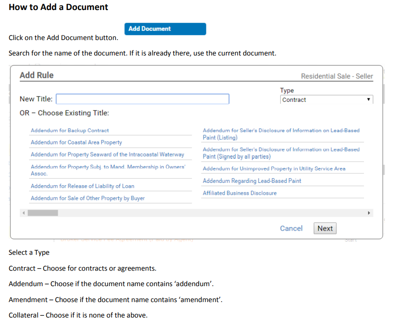Choose Affiliated Business Disclosure
This screenshot has width=394, height=333.
point(239,193)
